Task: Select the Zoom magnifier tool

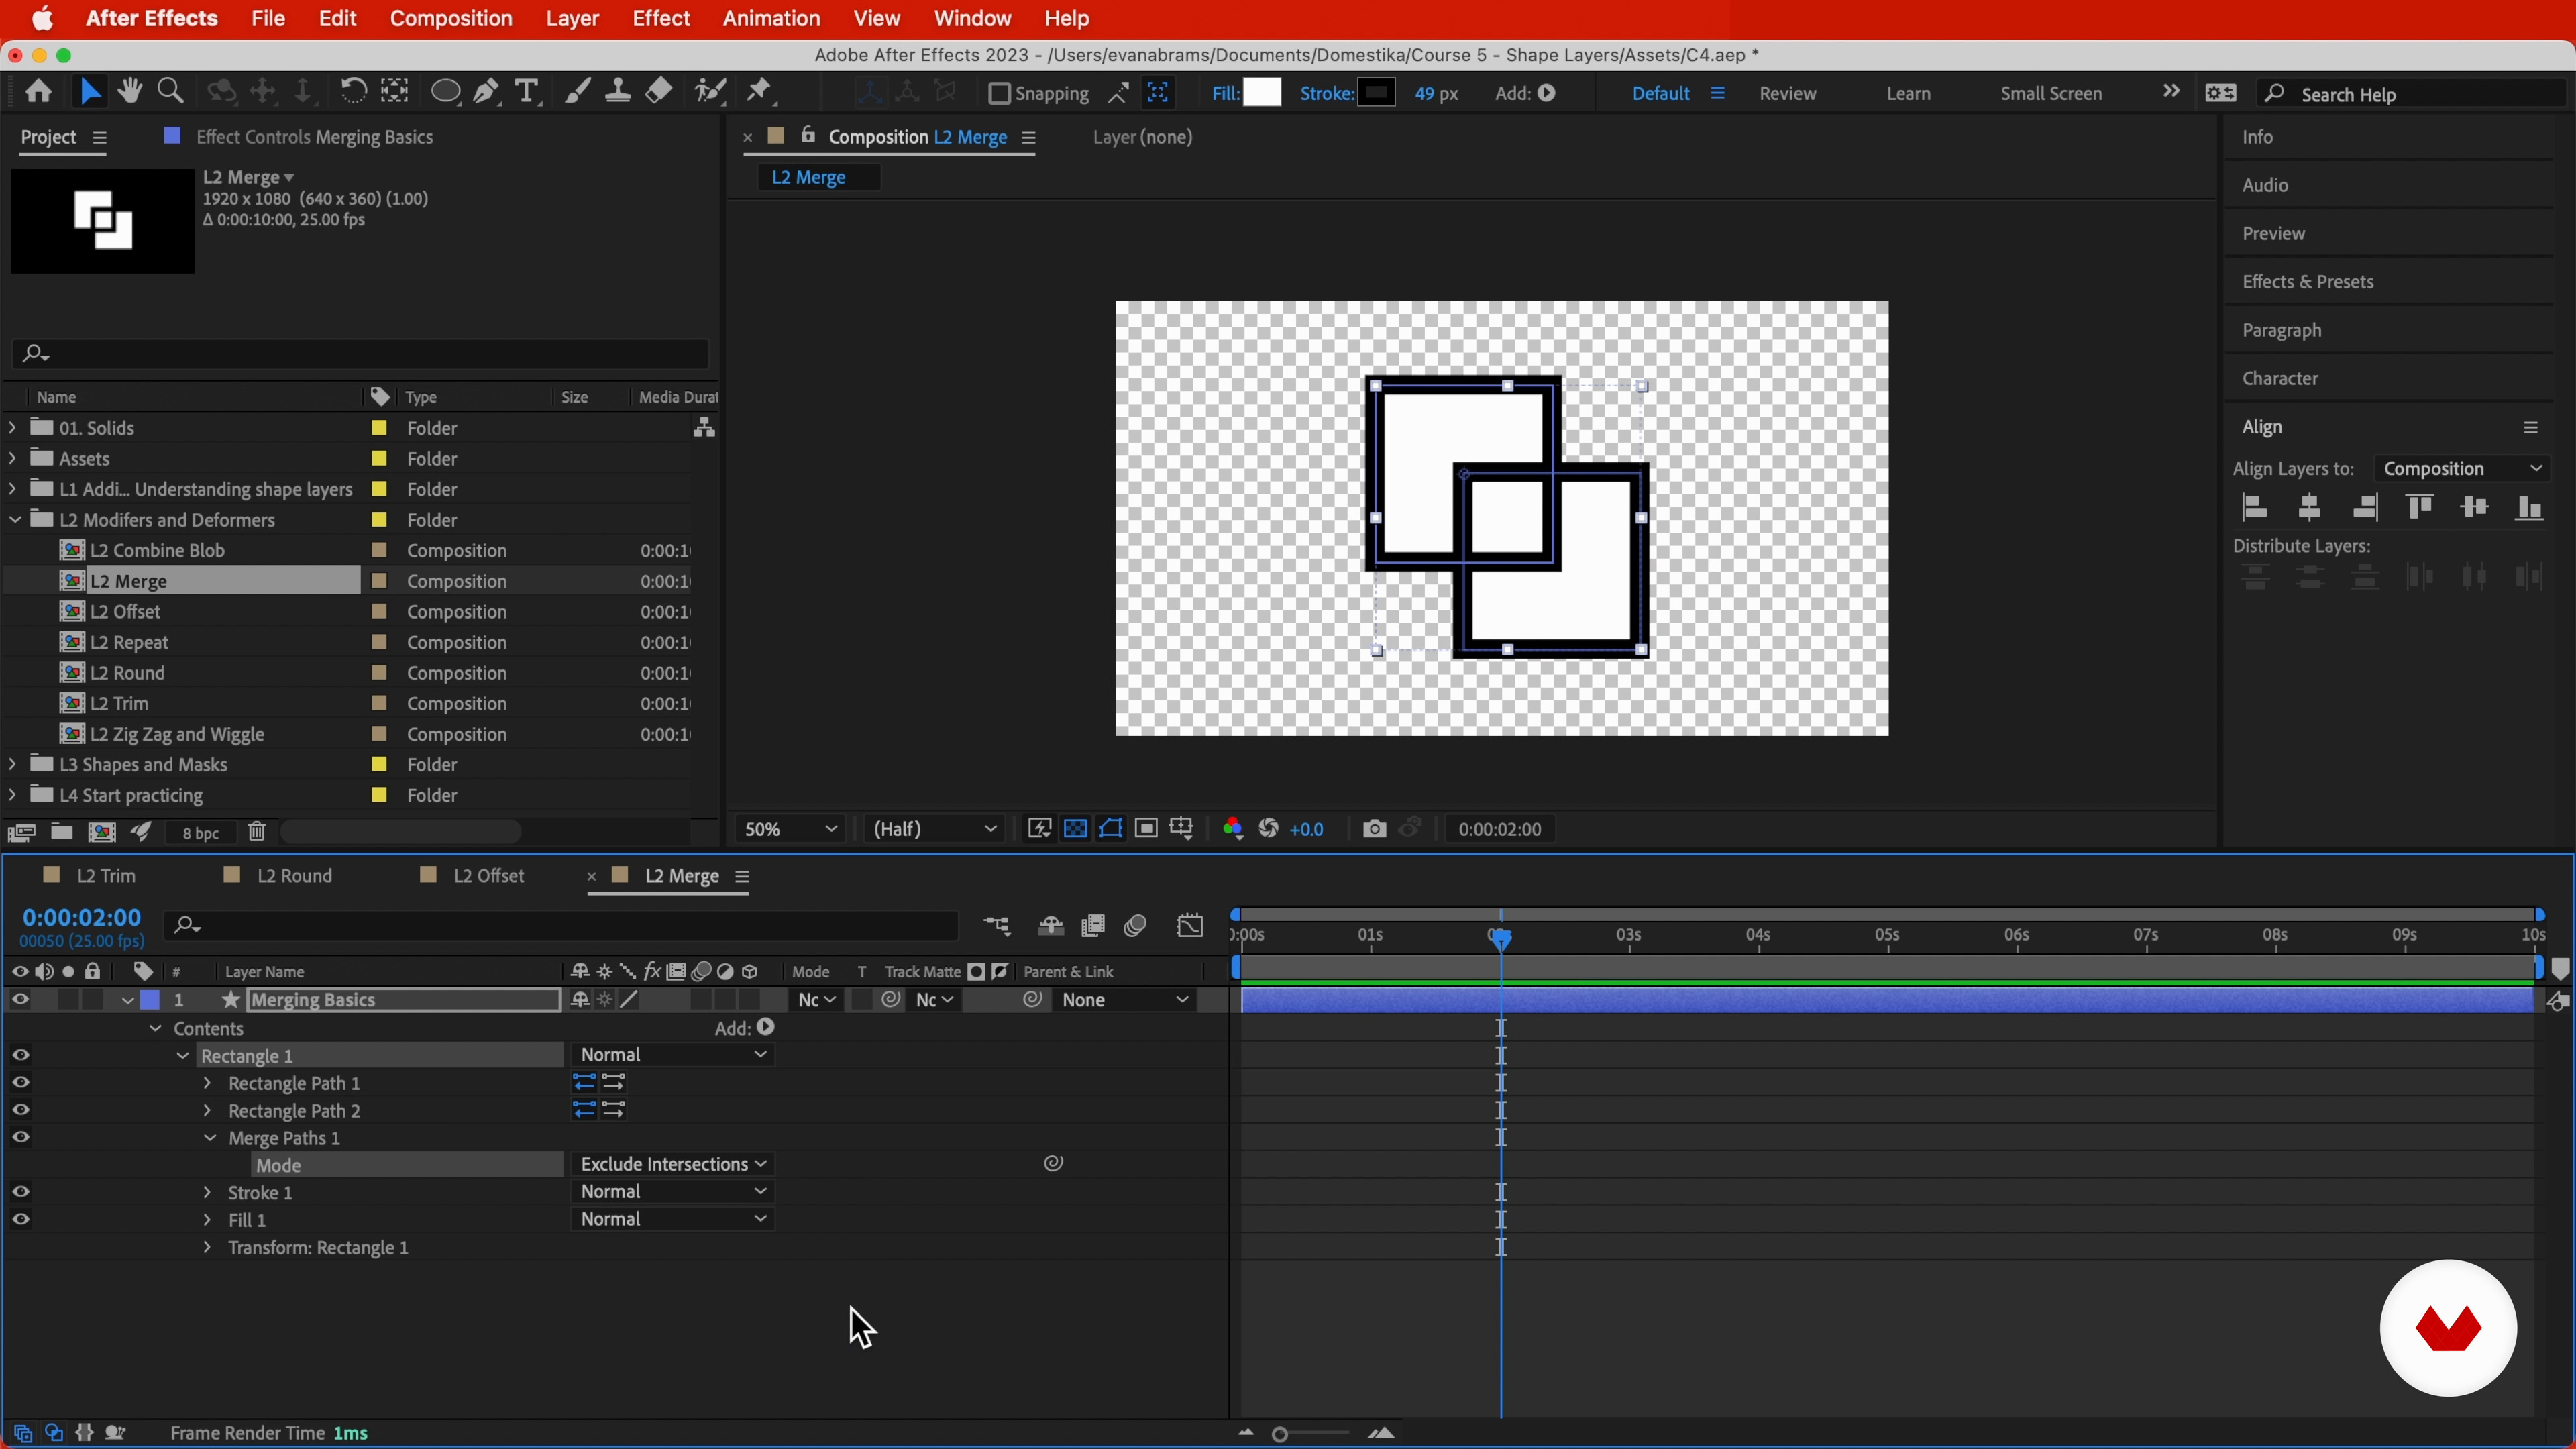Action: click(x=171, y=92)
